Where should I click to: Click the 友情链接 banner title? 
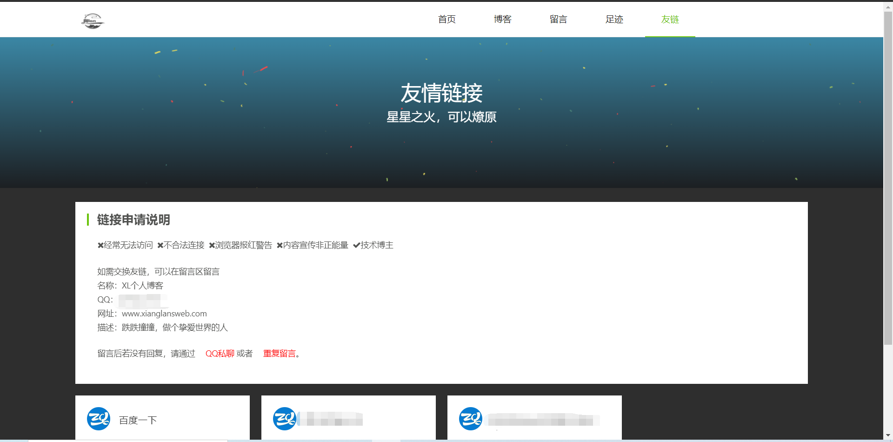pyautogui.click(x=441, y=93)
